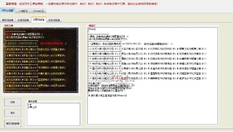Click 比奇大城 link in preview panel
The width and height of the screenshot is (233, 132).
coord(13,49)
